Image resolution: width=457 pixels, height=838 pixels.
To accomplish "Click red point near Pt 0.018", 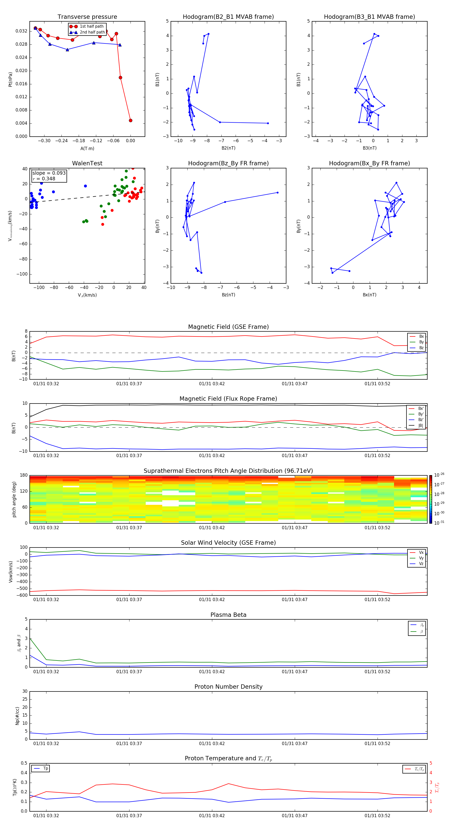I will click(120, 78).
